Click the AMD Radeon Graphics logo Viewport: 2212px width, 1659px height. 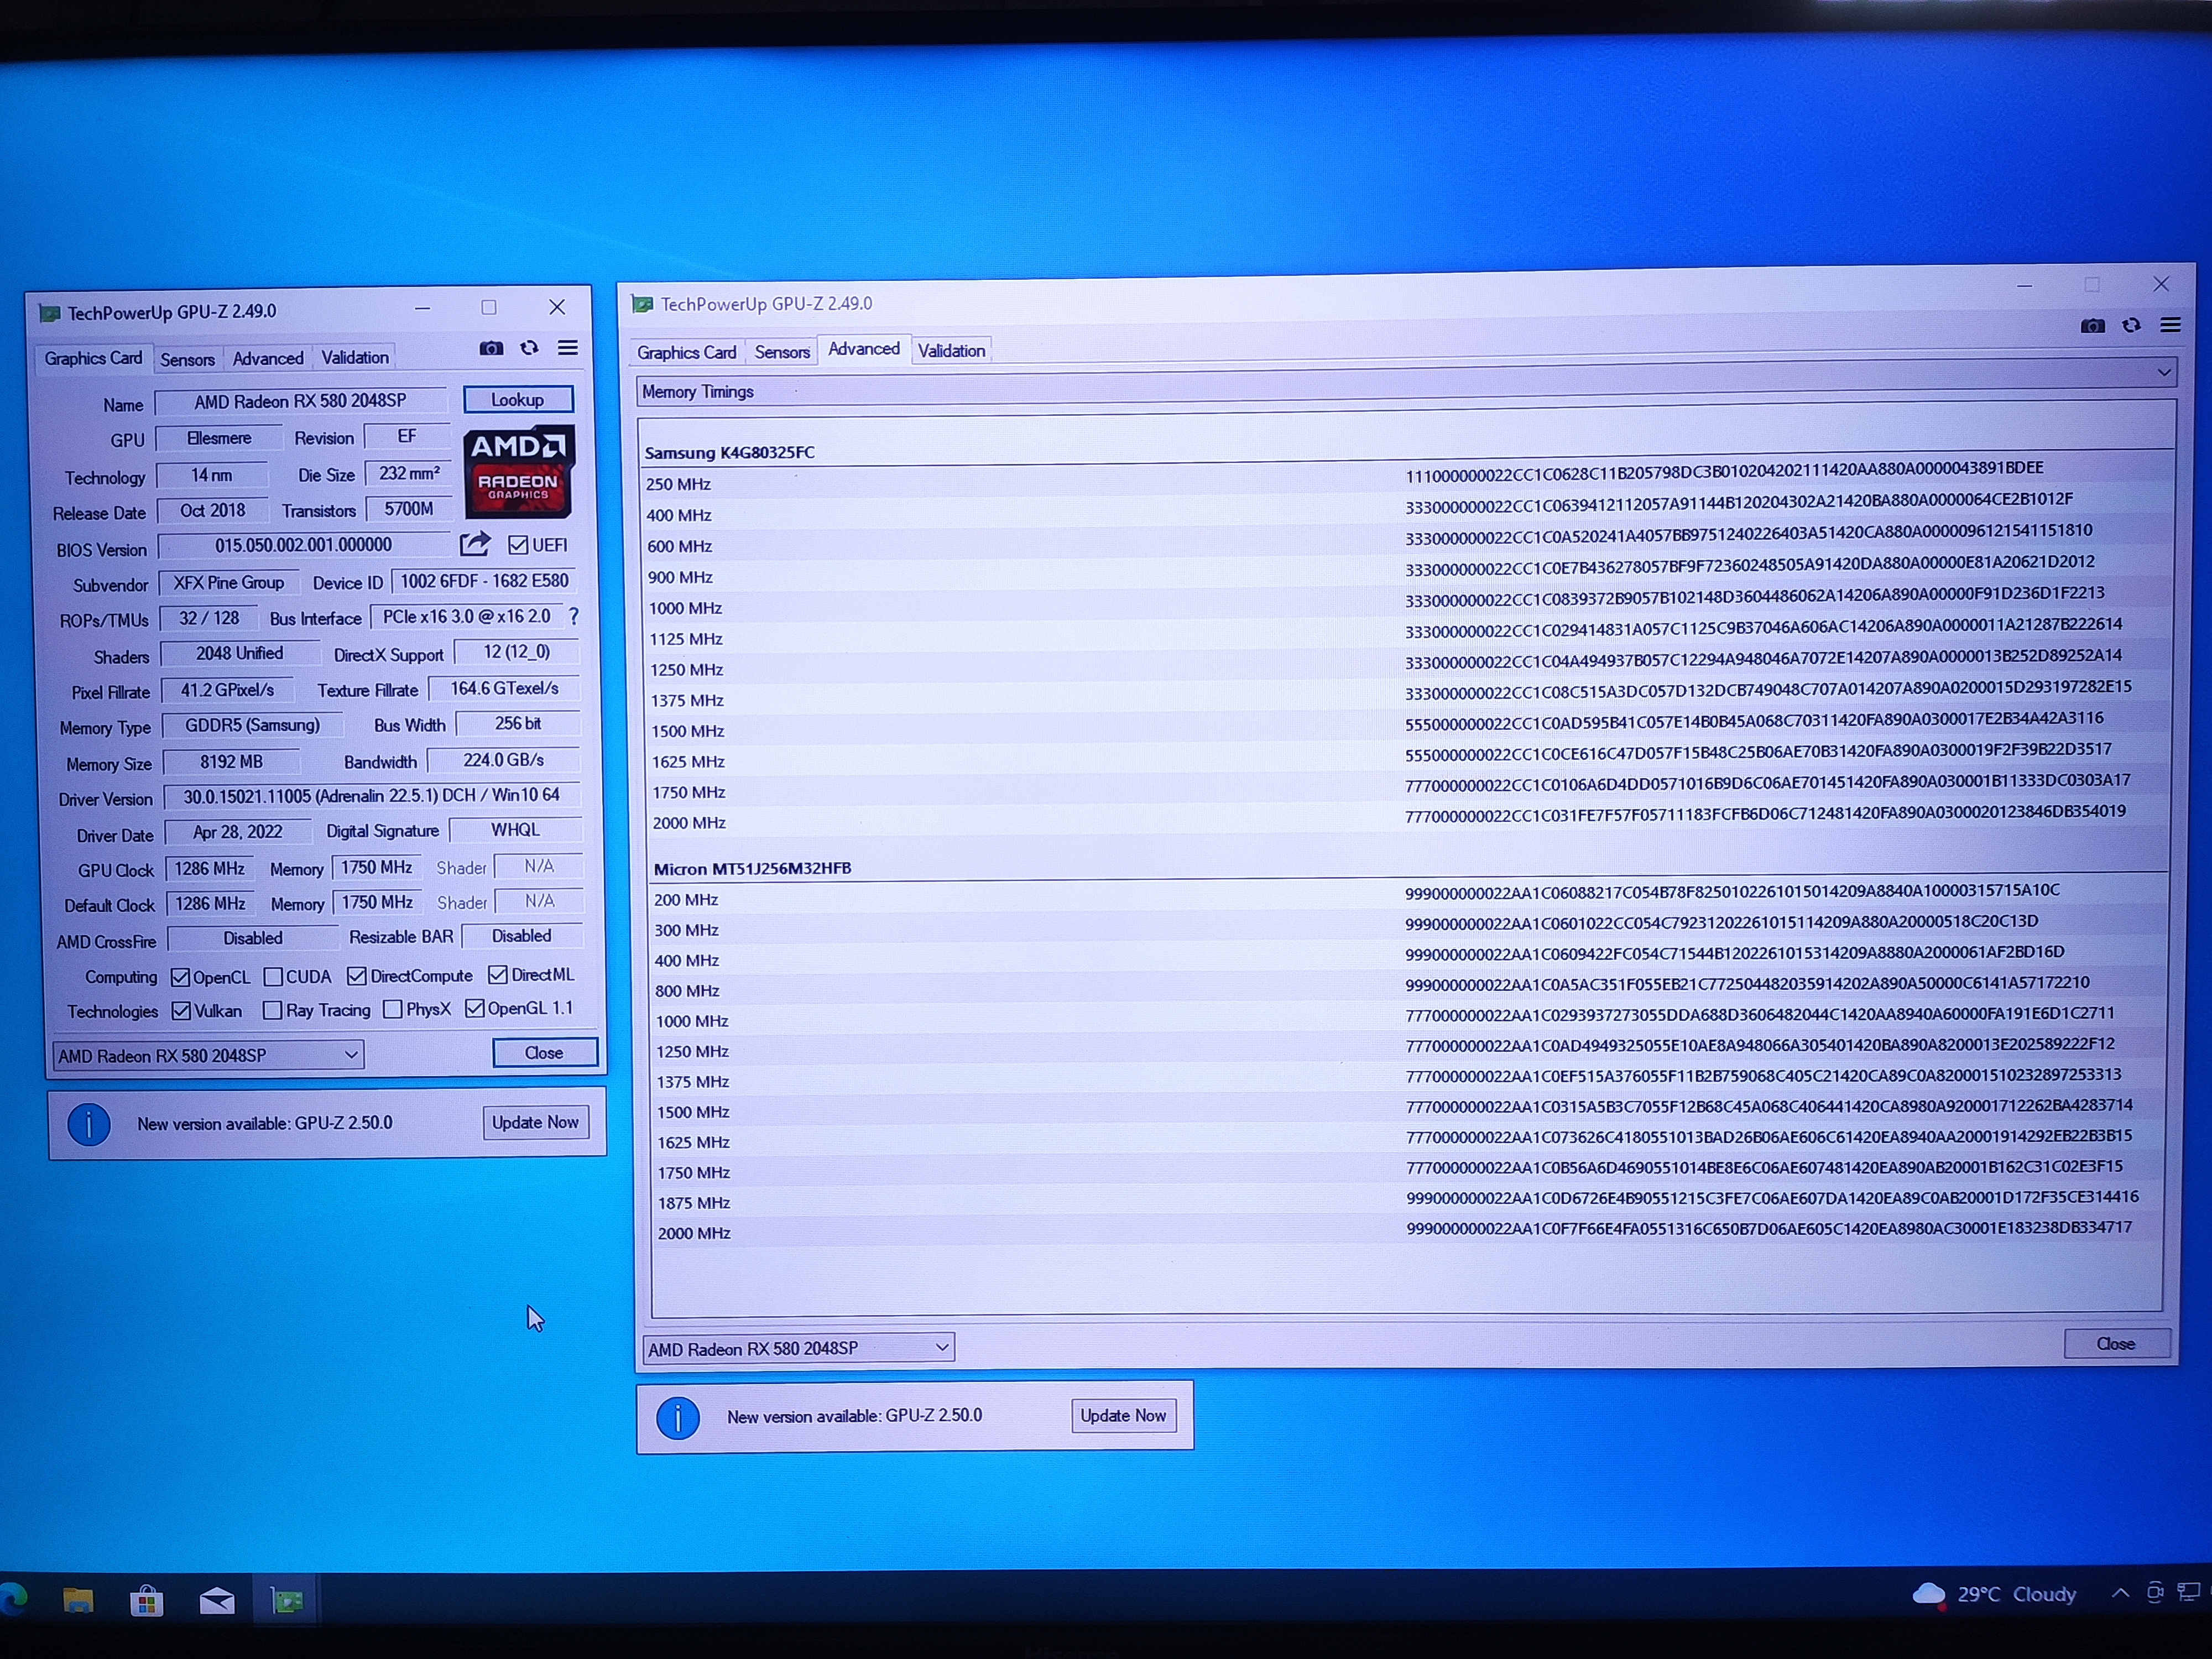pos(518,472)
